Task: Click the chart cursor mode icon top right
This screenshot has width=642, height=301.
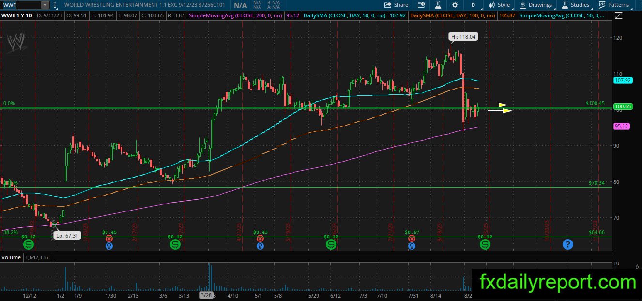Action: click(618, 15)
